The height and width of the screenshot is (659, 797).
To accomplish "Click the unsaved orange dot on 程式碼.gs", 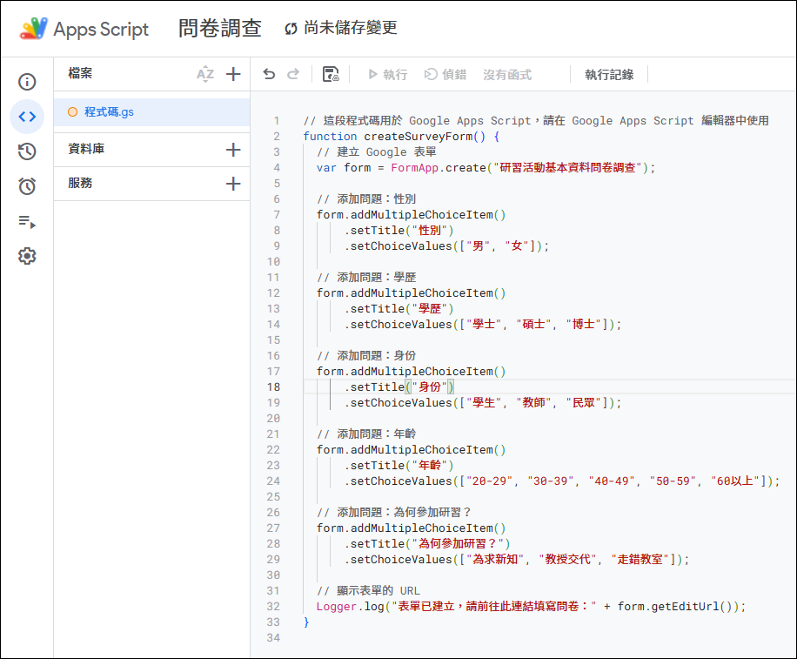I will (x=73, y=112).
